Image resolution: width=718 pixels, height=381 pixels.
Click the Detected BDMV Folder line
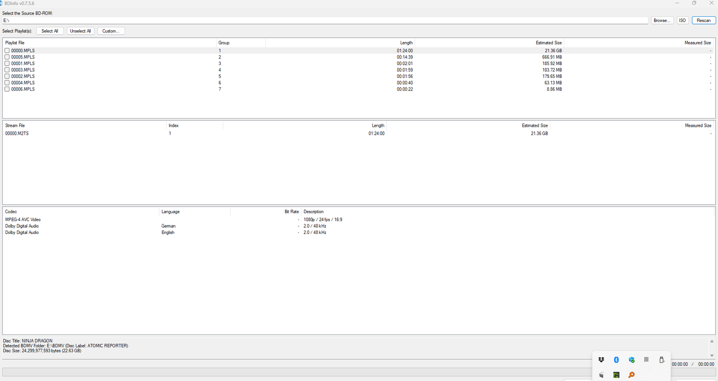click(66, 346)
